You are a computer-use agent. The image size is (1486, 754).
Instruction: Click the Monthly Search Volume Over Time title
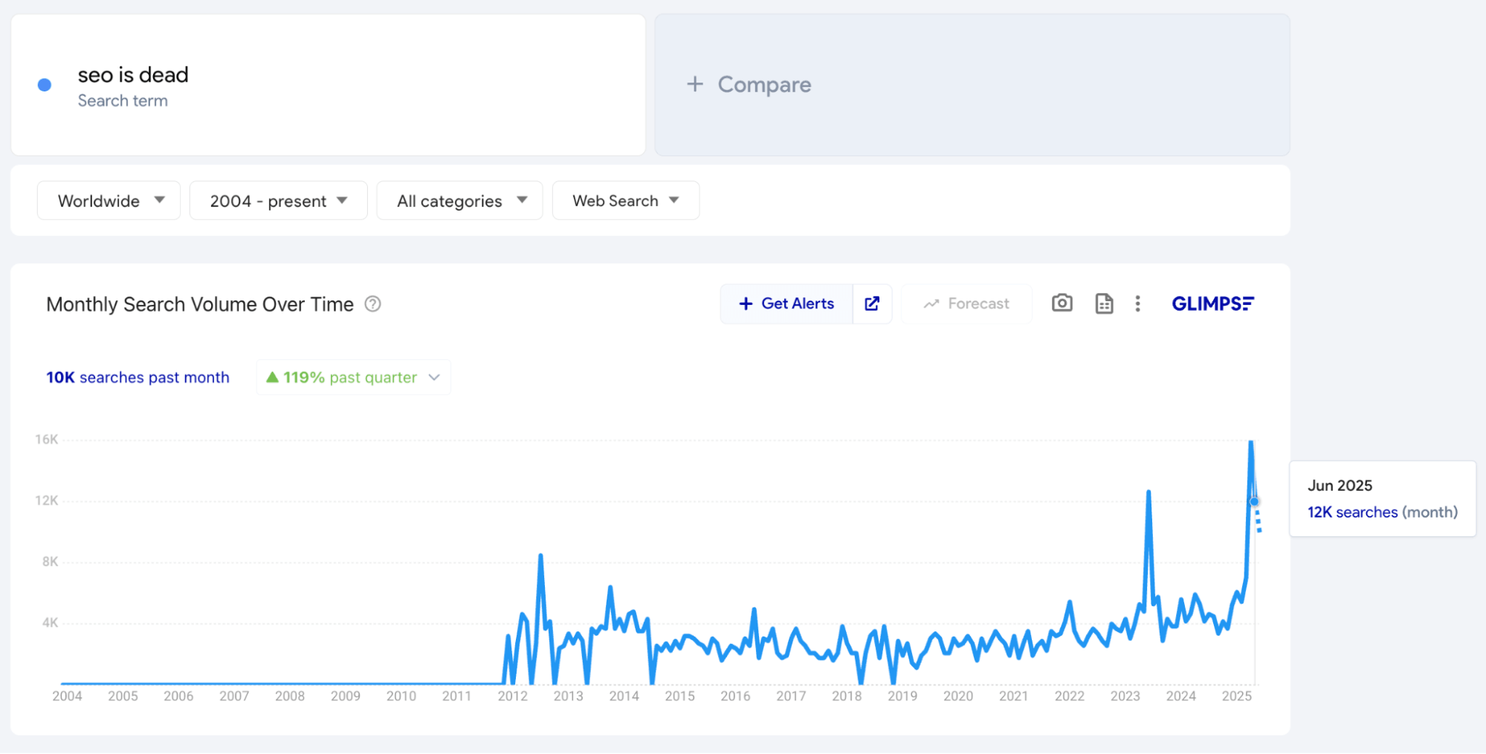click(x=200, y=304)
